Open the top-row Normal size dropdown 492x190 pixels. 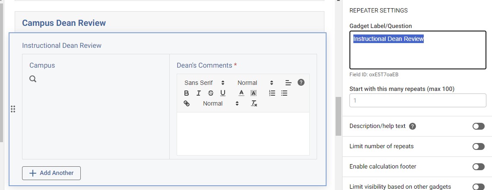coord(255,83)
